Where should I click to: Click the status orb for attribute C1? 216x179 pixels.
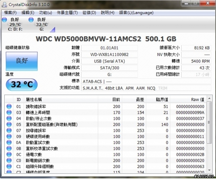(9, 166)
